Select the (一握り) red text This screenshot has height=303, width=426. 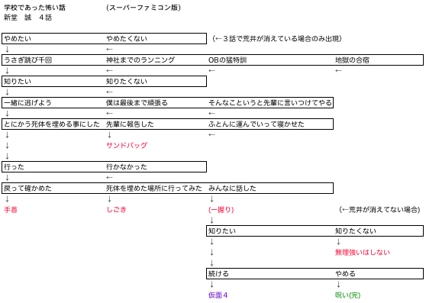point(221,210)
